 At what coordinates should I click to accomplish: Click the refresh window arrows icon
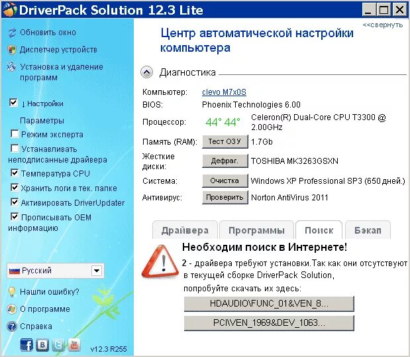12,33
